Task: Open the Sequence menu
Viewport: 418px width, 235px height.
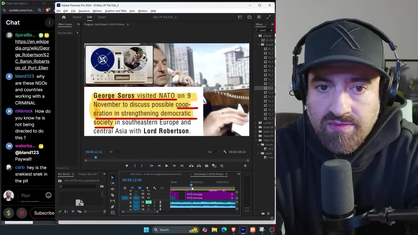Action: tap(84, 11)
